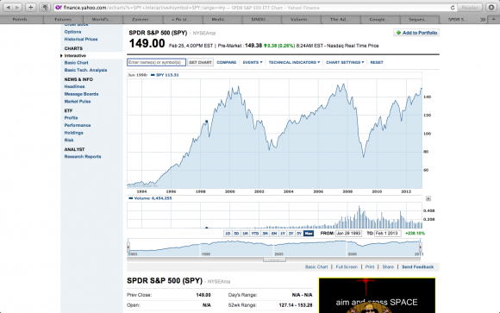Screen dimensions: 500x313
Task: Open the ETF Profile link
Action: pos(71,118)
